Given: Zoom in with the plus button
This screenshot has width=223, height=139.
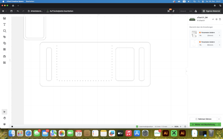Looking at the screenshot, I should [x=181, y=127].
